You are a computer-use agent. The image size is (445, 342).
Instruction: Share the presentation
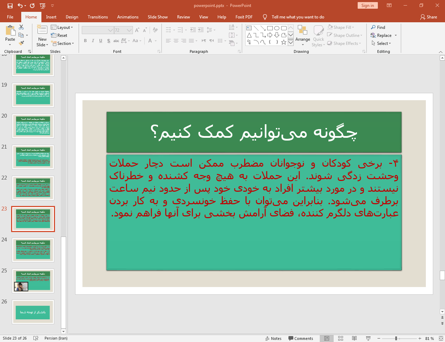[x=429, y=17]
